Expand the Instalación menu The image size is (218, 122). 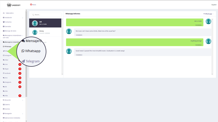pos(13,18)
